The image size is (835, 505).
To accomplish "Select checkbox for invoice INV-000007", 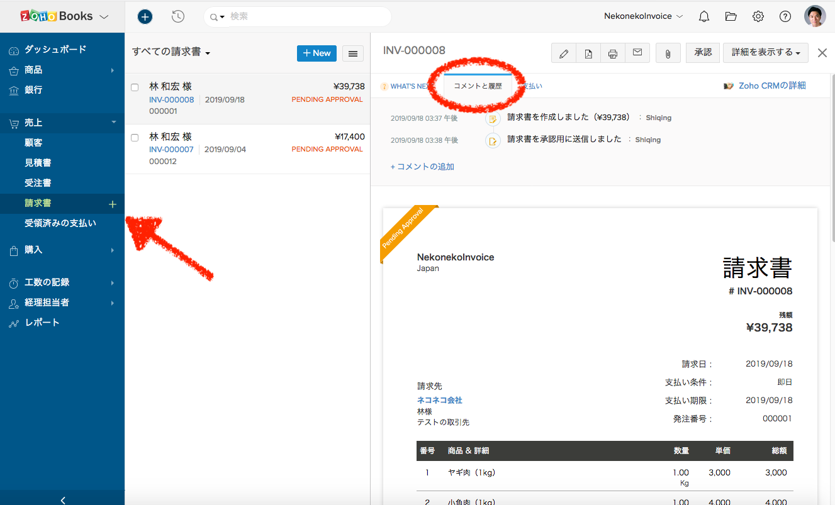I will (135, 138).
